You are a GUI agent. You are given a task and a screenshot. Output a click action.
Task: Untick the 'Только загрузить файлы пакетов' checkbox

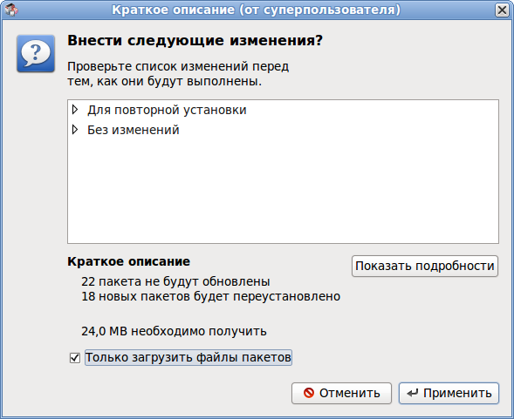[x=75, y=358]
